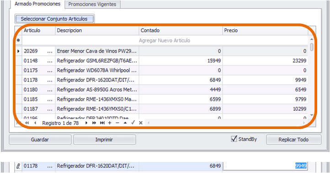Click Seleccionar Conjunto Articulos button

(x=54, y=19)
